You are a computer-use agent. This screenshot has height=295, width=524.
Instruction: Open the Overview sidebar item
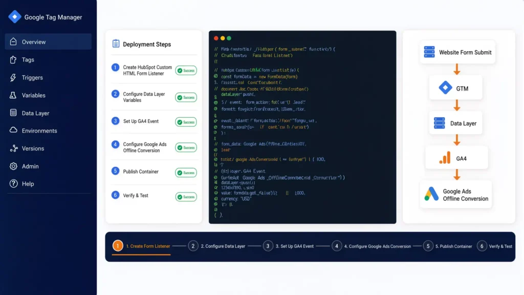click(x=48, y=42)
